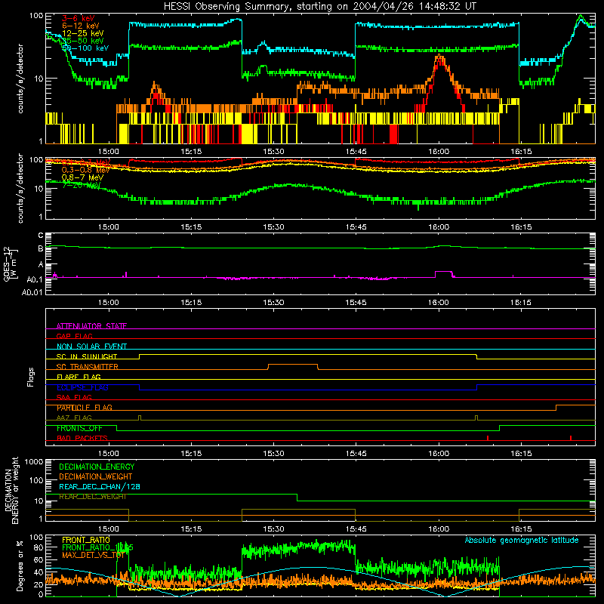Click the raised SC_TRANSMITTER pulse on the orange flag line
Viewport: 604px width, 604px height.
click(x=293, y=365)
